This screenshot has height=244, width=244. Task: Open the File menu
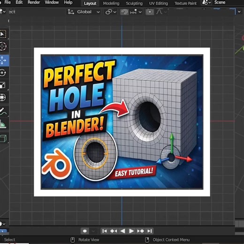click(x=8, y=2)
